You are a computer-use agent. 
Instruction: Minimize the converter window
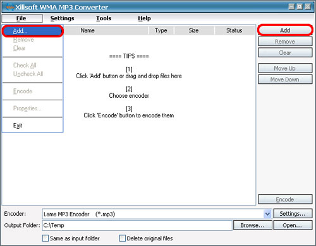(x=291, y=6)
